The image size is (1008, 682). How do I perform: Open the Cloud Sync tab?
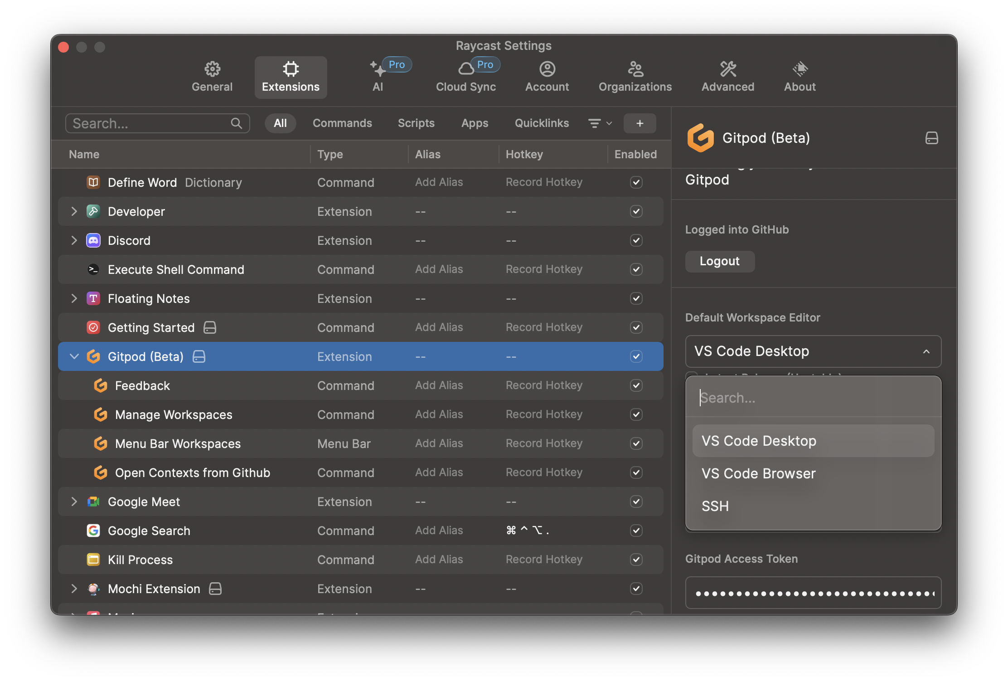pos(466,77)
